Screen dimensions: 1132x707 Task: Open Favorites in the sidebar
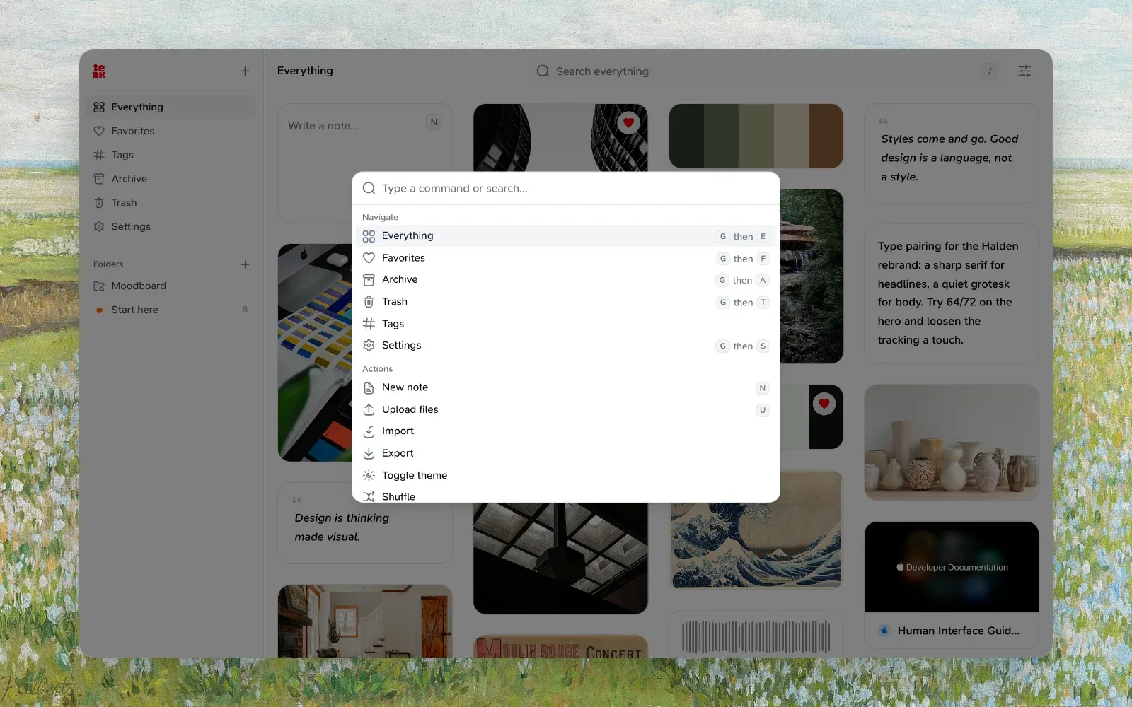[x=171, y=131]
